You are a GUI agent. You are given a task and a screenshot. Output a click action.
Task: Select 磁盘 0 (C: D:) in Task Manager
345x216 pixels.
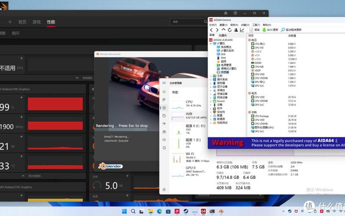point(189,129)
